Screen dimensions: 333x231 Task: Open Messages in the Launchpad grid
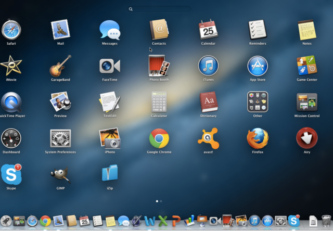point(110,30)
